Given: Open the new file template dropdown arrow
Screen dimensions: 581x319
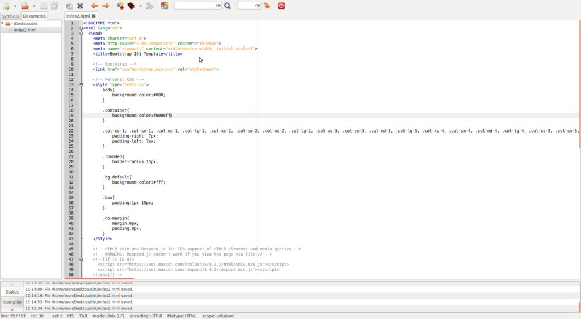Looking at the screenshot, I should pos(15,6).
